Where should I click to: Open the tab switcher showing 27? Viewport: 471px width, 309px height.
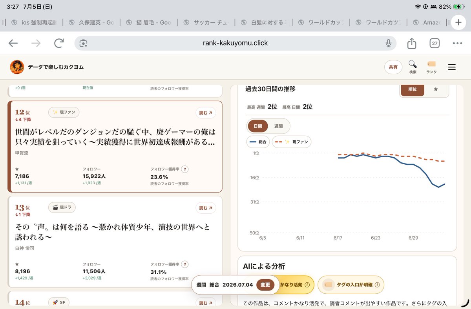coord(434,43)
